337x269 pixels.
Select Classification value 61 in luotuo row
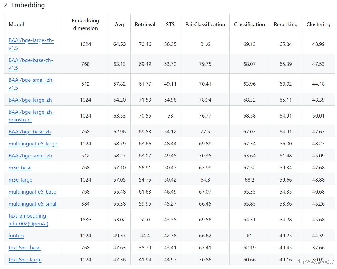coord(249,236)
